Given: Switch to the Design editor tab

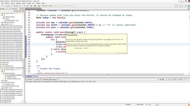Looking at the screenshot, I should click(x=35, y=76).
